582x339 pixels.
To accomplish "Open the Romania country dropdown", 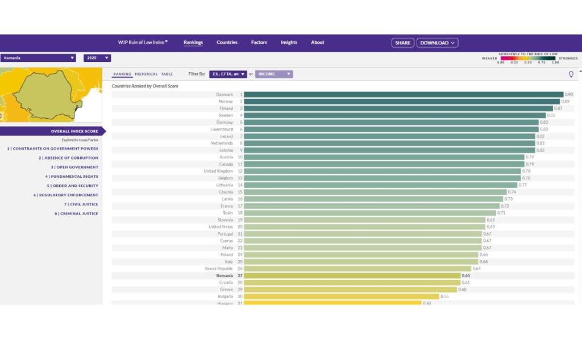I will [39, 58].
